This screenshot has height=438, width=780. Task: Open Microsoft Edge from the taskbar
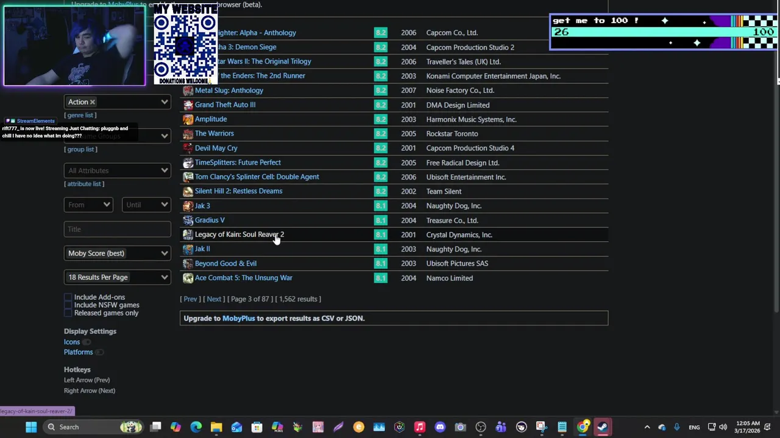point(196,427)
